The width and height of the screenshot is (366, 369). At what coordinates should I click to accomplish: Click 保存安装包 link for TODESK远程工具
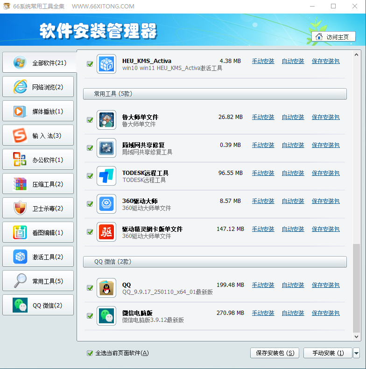coord(326,173)
